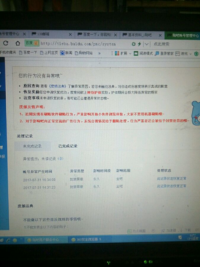This screenshot has width=200, height=267.
Task: Click the green circular arrows icon in address bar
Action: coord(134,44)
